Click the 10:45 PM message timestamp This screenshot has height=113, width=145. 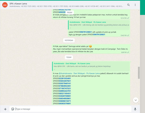coord(124,36)
